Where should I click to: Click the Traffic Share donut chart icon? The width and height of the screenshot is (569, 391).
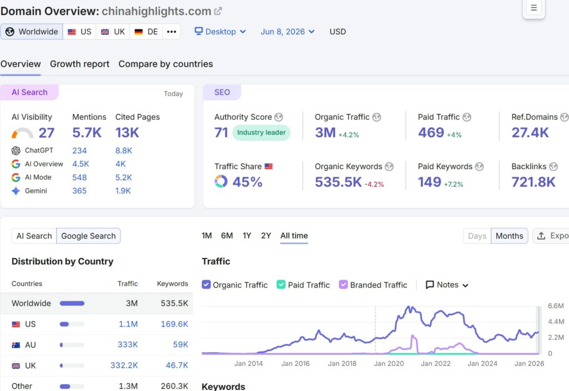pos(221,181)
